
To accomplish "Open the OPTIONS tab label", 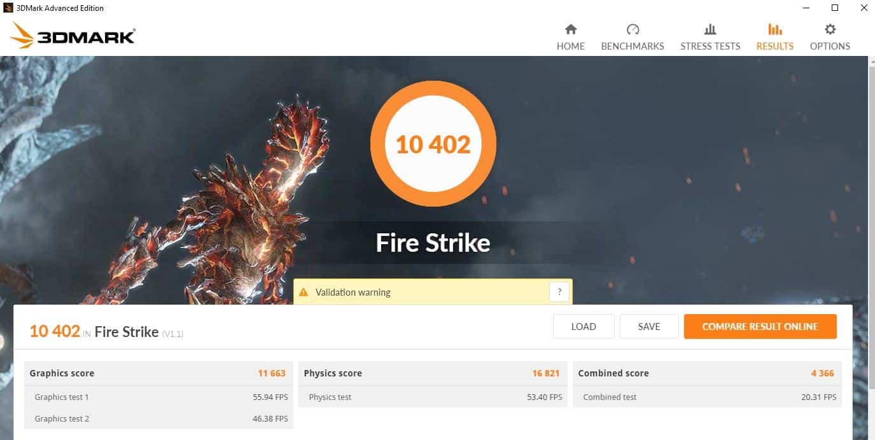I will 830,46.
